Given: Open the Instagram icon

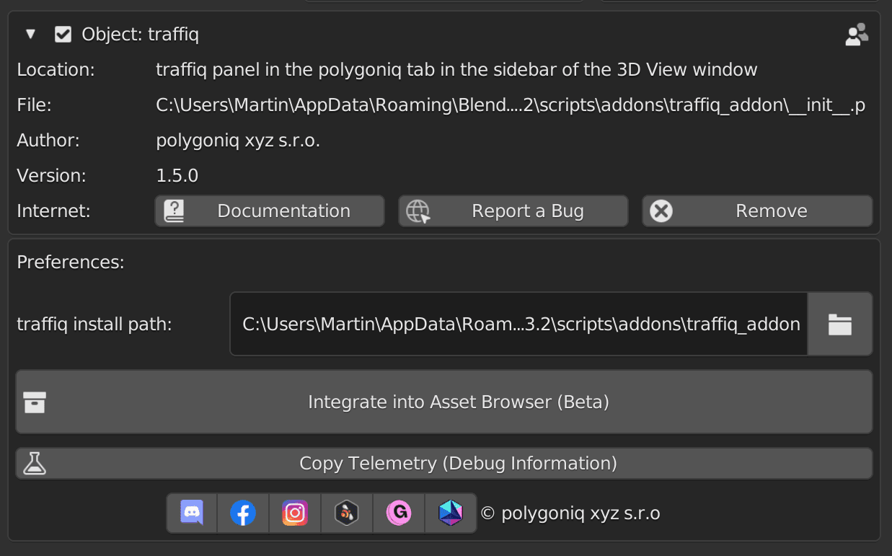Looking at the screenshot, I should coord(294,513).
